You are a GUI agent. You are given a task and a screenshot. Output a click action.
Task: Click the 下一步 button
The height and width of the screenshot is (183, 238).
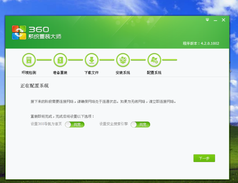[x=204, y=158]
